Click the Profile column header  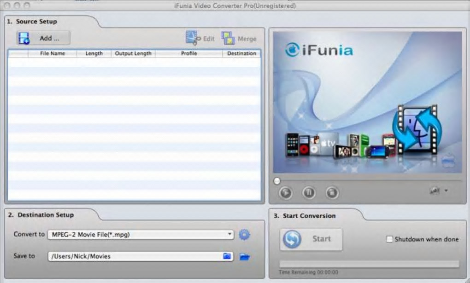point(189,53)
